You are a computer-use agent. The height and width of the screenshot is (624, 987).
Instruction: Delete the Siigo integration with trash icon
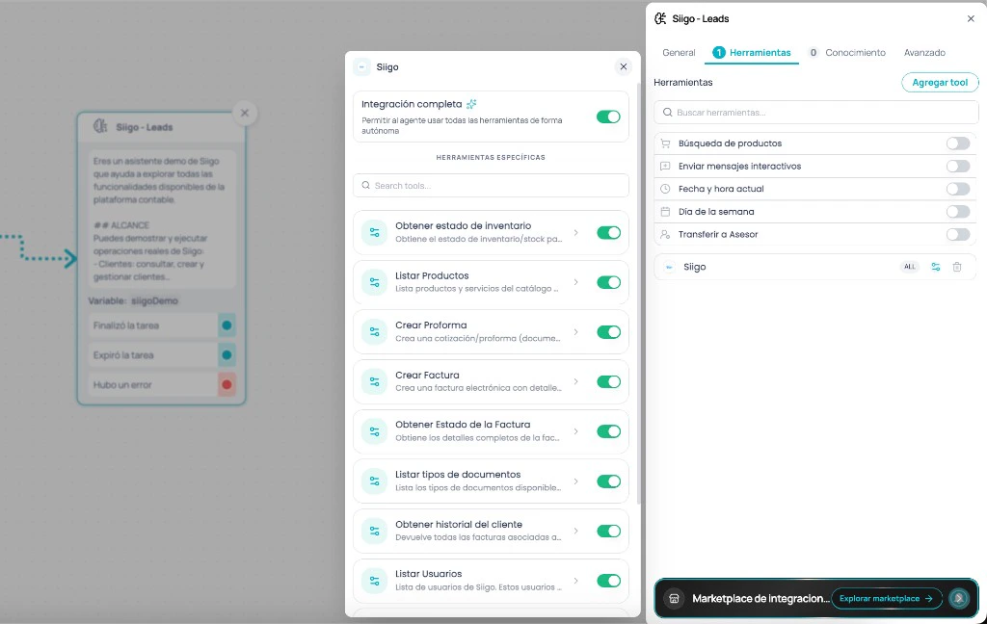click(x=957, y=267)
